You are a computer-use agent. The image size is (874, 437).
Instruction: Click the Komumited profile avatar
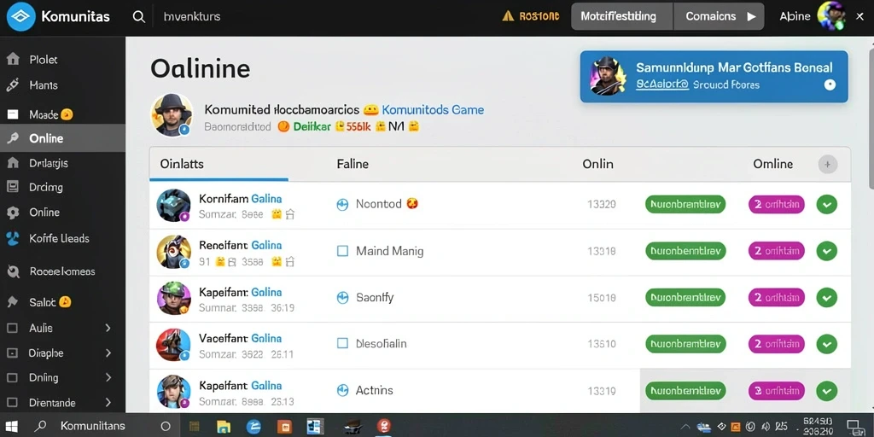pos(171,115)
